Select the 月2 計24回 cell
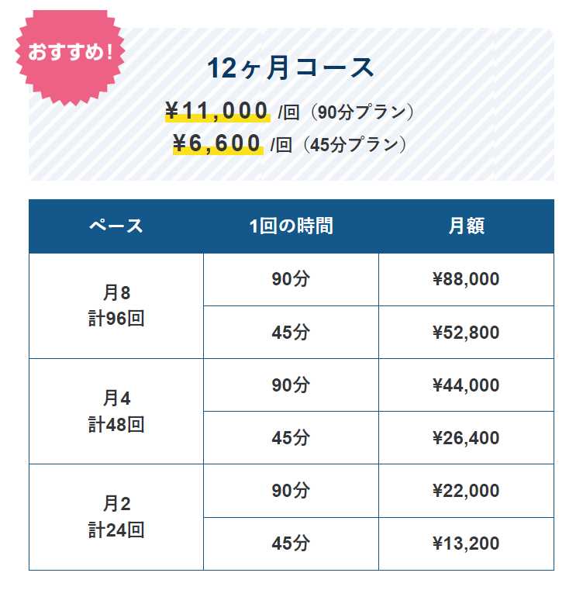 116,517
